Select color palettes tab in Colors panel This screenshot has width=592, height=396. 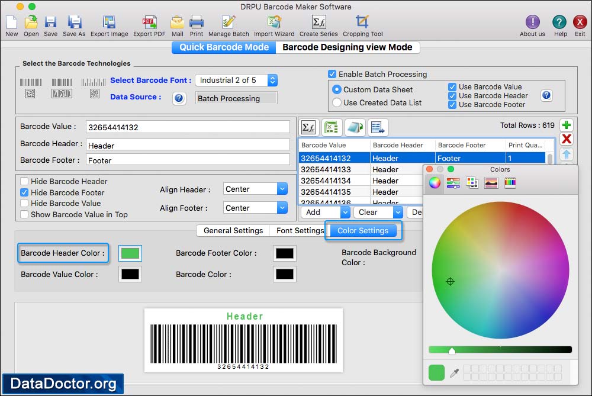tap(472, 183)
